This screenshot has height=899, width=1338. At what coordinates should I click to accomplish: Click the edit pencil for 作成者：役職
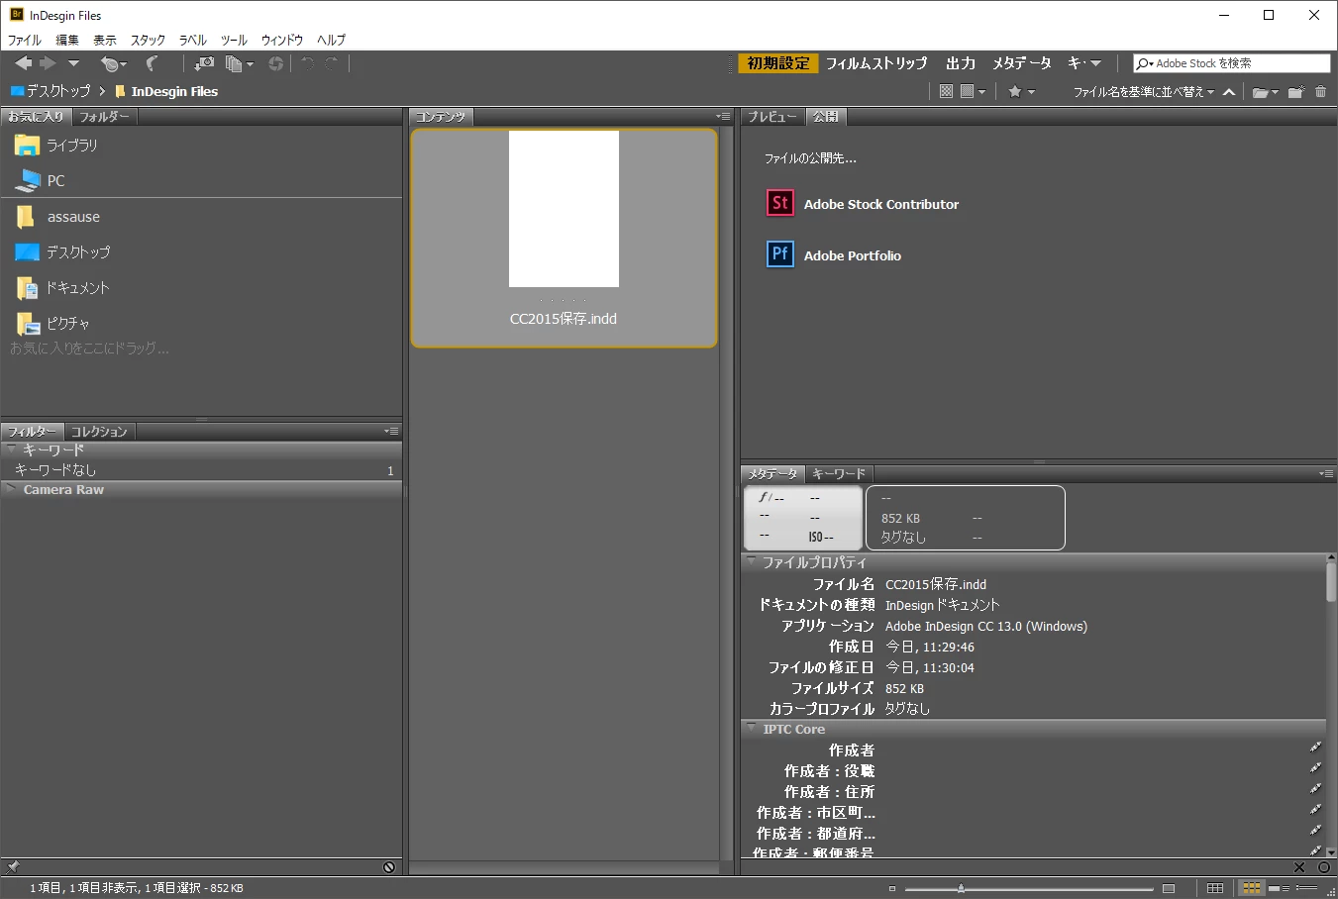1315,768
